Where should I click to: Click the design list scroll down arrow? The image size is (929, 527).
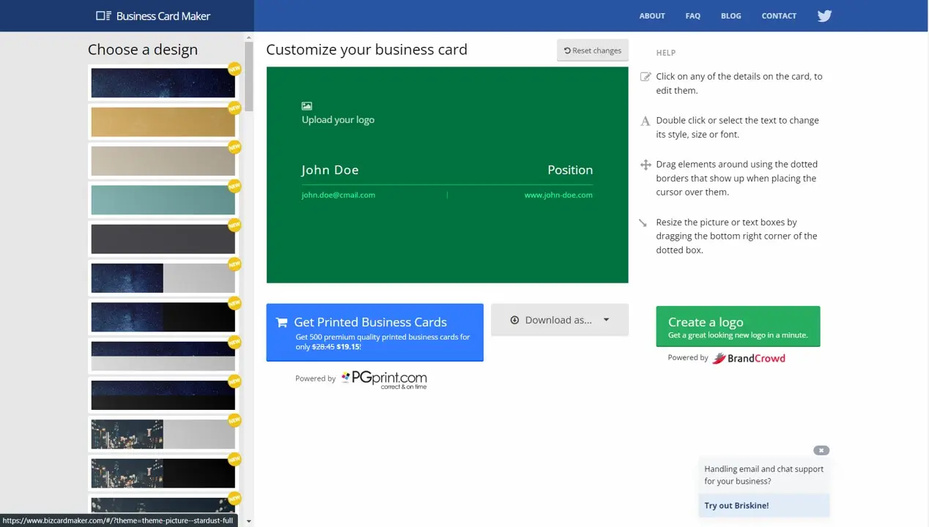[248, 522]
